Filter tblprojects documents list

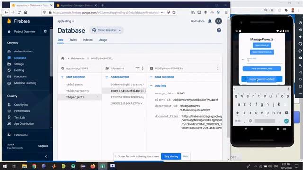(x=137, y=68)
